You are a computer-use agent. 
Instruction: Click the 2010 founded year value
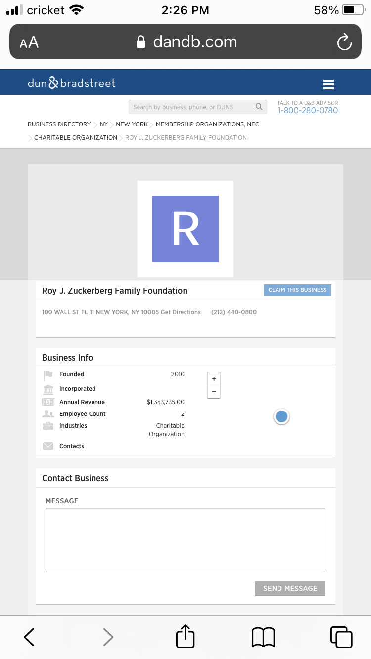pyautogui.click(x=178, y=374)
